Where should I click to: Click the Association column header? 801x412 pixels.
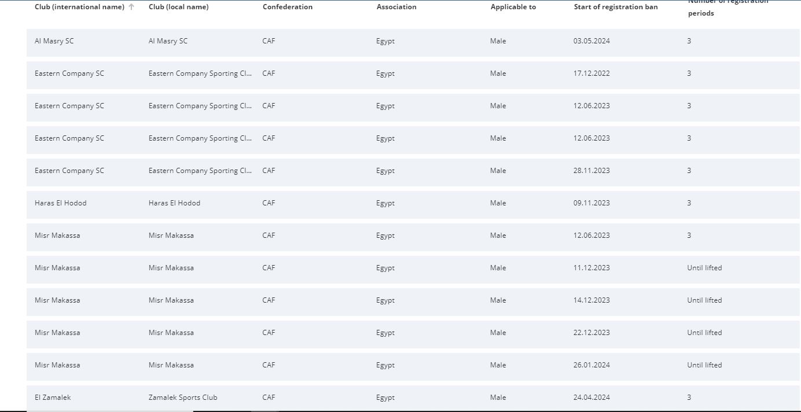pos(396,7)
